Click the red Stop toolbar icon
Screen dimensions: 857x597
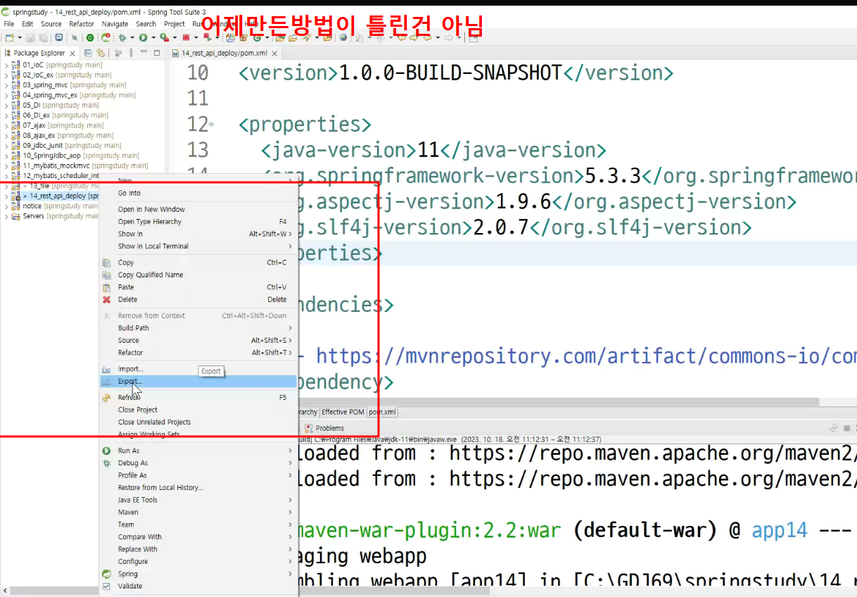point(186,38)
